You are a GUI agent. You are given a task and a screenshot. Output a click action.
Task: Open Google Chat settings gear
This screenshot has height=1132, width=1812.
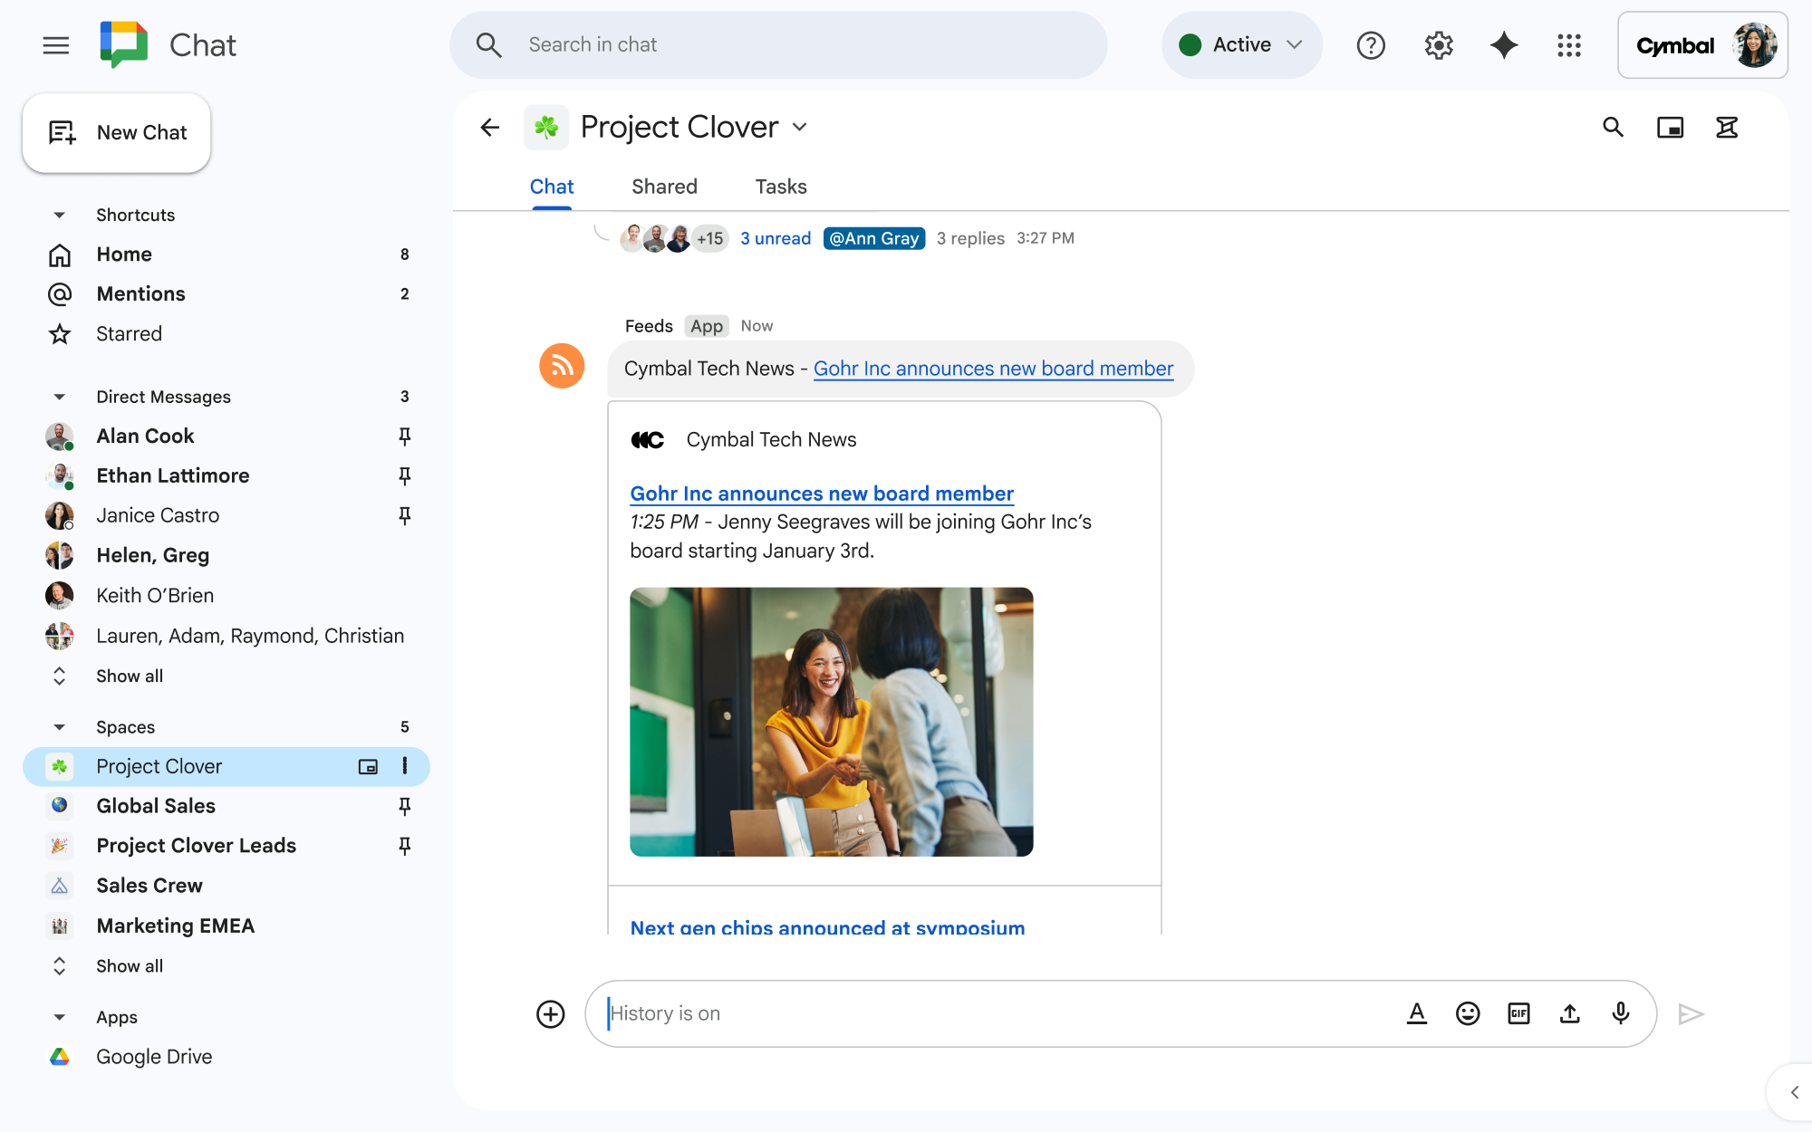click(x=1437, y=44)
